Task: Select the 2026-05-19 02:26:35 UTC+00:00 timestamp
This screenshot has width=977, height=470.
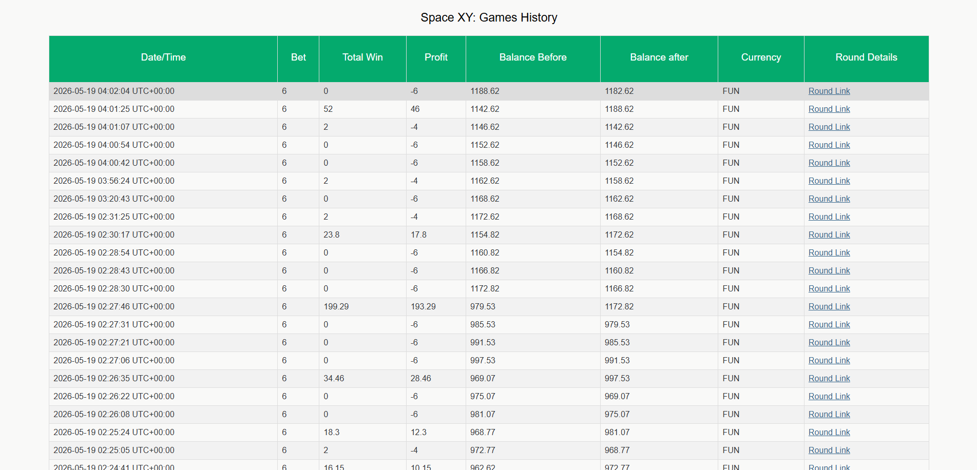Action: [114, 378]
